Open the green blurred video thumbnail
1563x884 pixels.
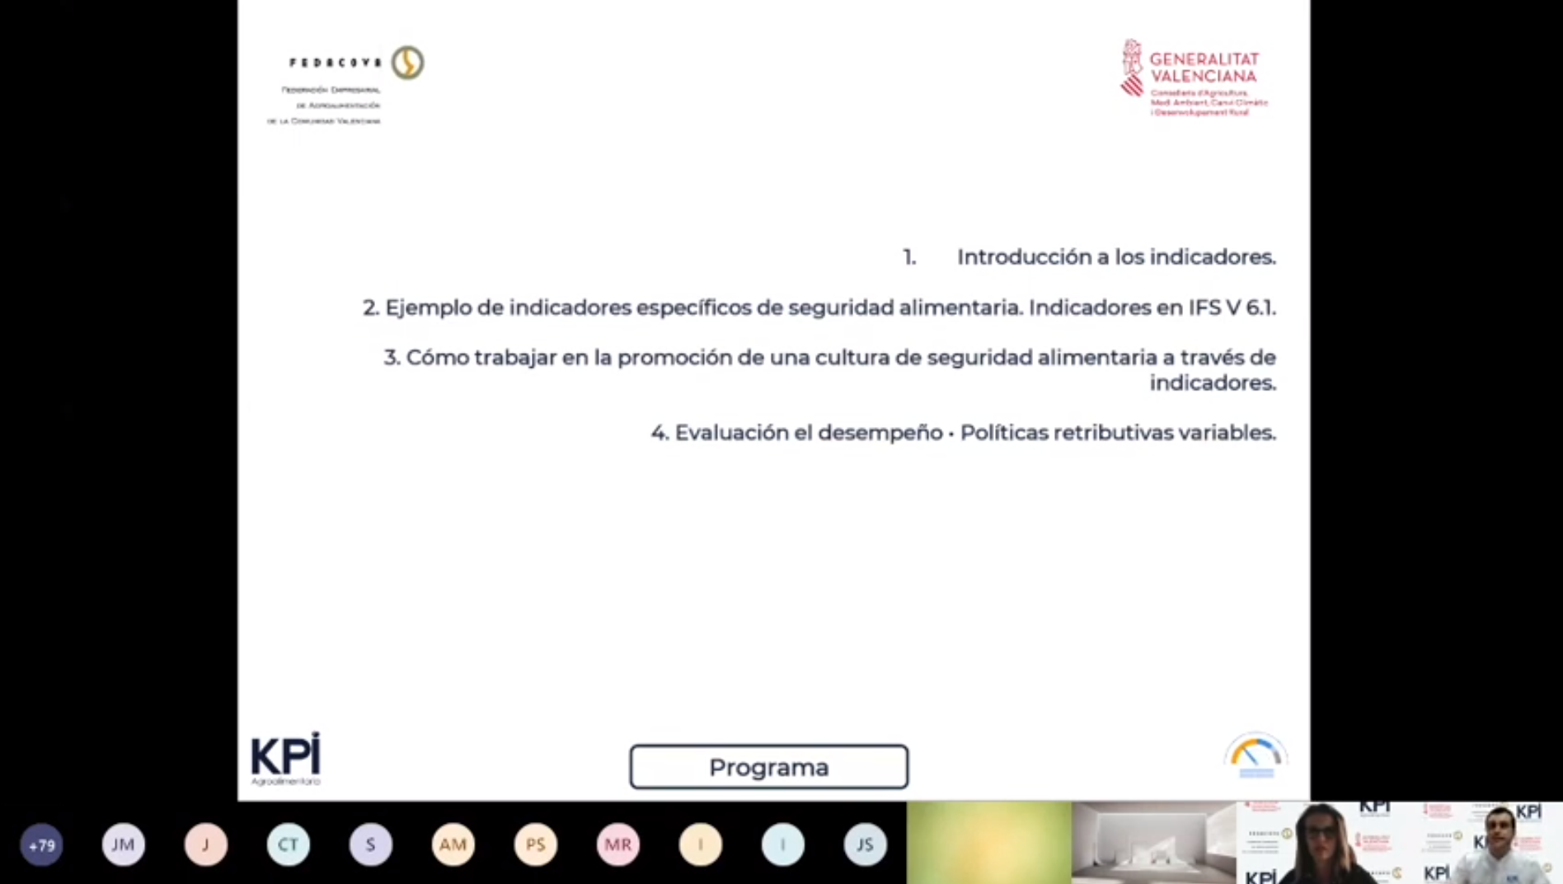[x=989, y=843]
